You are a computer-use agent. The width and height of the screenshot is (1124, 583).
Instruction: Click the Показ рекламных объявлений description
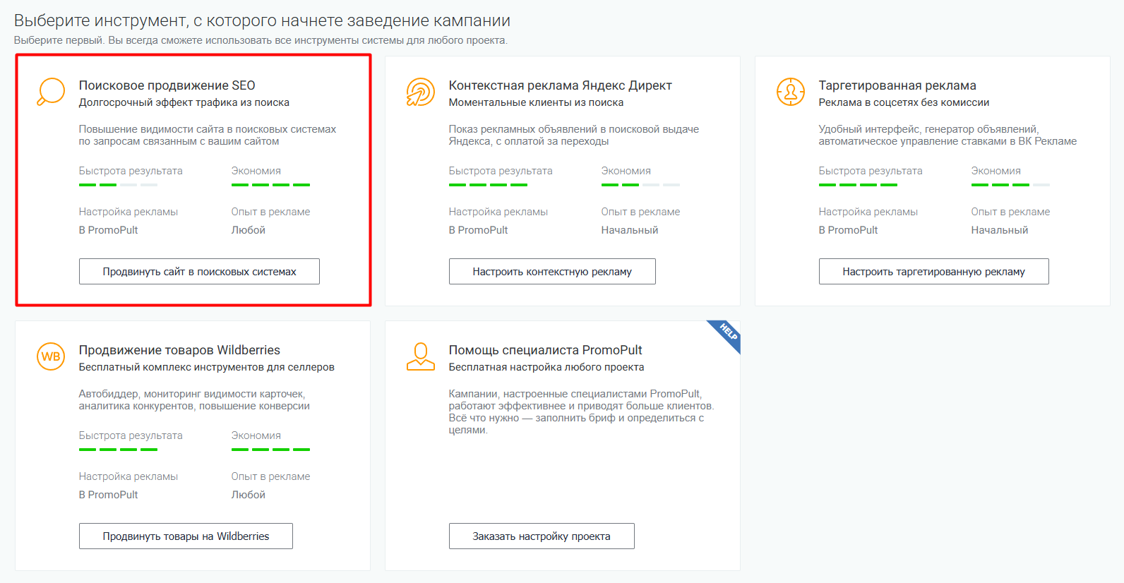[574, 136]
